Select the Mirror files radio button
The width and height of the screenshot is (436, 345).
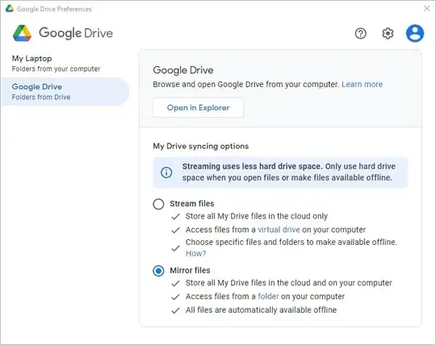158,271
